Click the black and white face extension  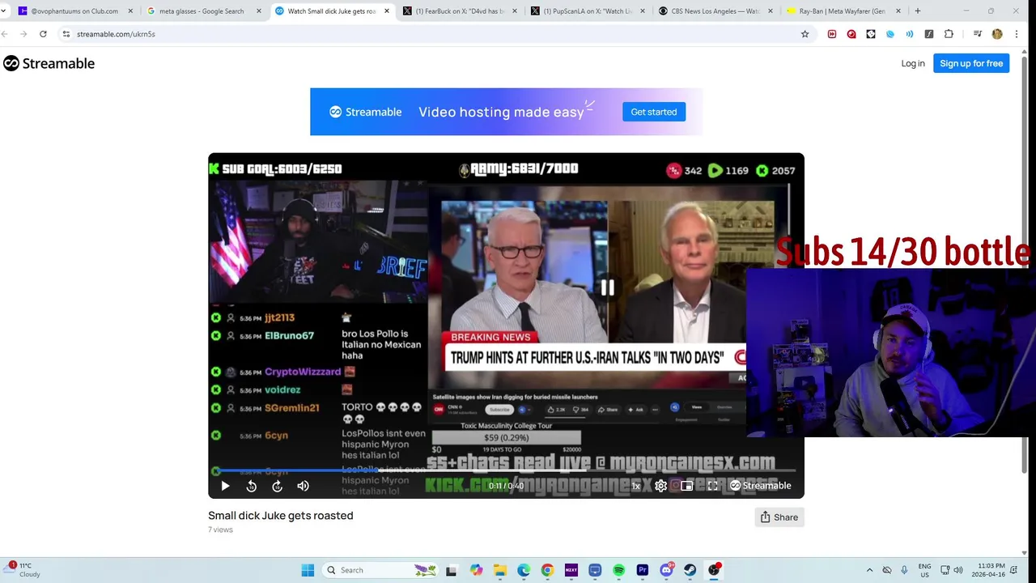[871, 34]
